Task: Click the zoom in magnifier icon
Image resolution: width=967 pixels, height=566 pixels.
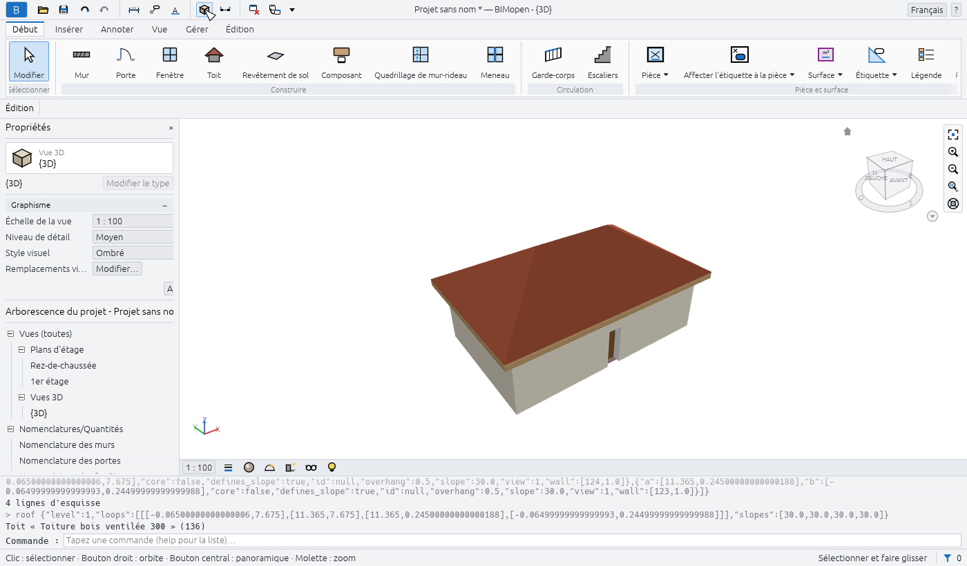Action: tap(953, 152)
